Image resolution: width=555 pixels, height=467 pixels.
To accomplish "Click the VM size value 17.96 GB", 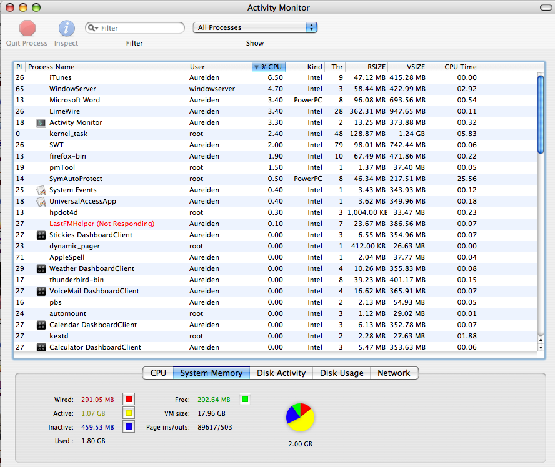I will point(211,413).
